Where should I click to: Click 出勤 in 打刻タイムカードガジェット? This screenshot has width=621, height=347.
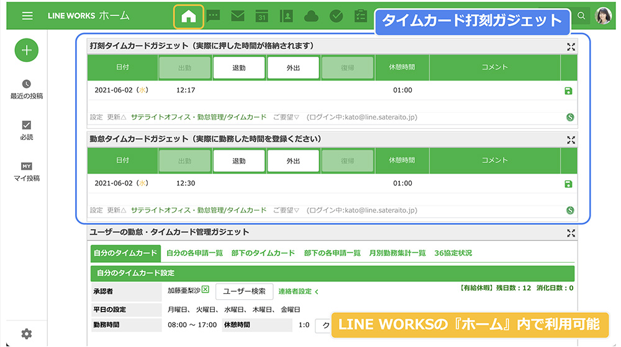(x=185, y=68)
